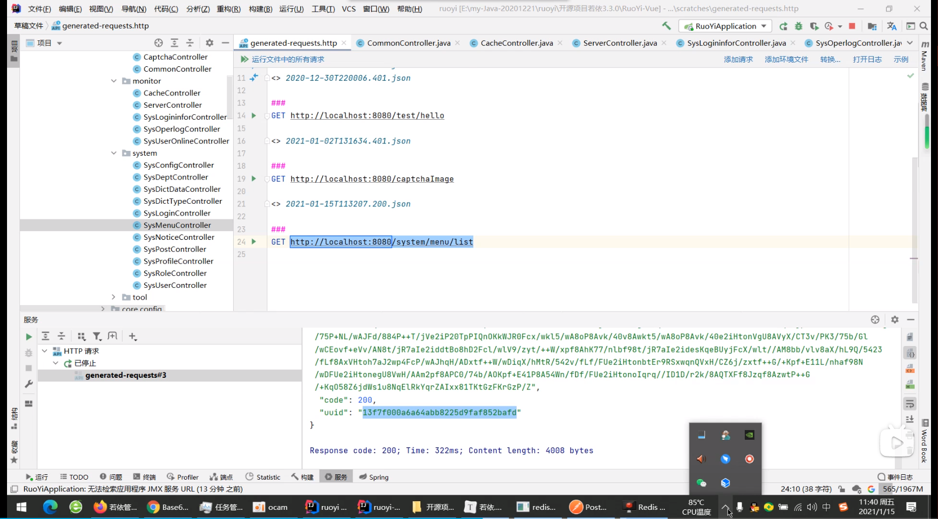Screen dimensions: 938x519
Task: Collapse the monitor folder
Action: pyautogui.click(x=114, y=81)
